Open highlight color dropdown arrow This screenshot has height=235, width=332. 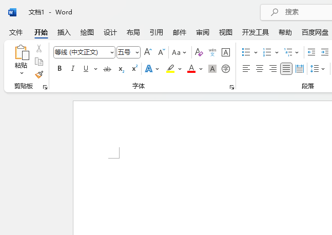click(x=180, y=69)
